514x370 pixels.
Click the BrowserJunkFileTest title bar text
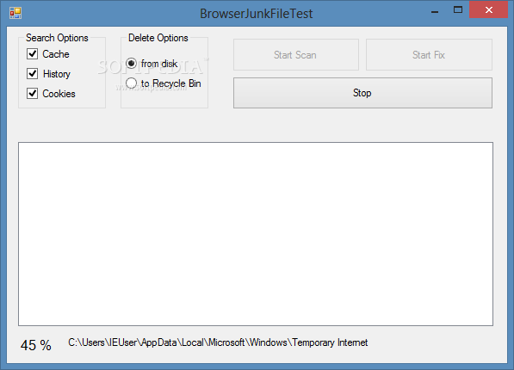pos(257,14)
